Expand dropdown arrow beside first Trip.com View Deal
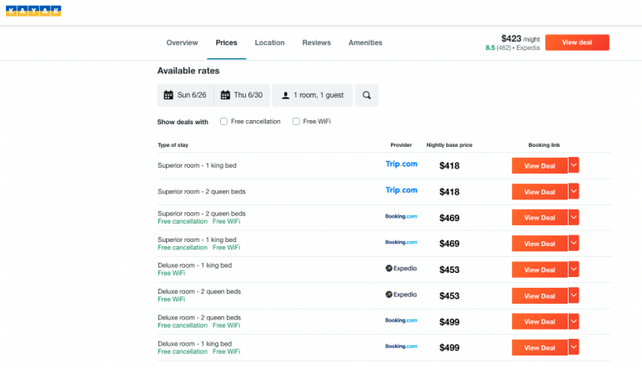Image resolution: width=642 pixels, height=368 pixels. [574, 165]
